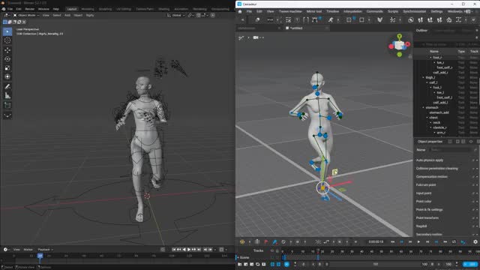Toggle the round blue button below Cascadeur tracks
The width and height of the screenshot is (480, 270).
point(286,264)
